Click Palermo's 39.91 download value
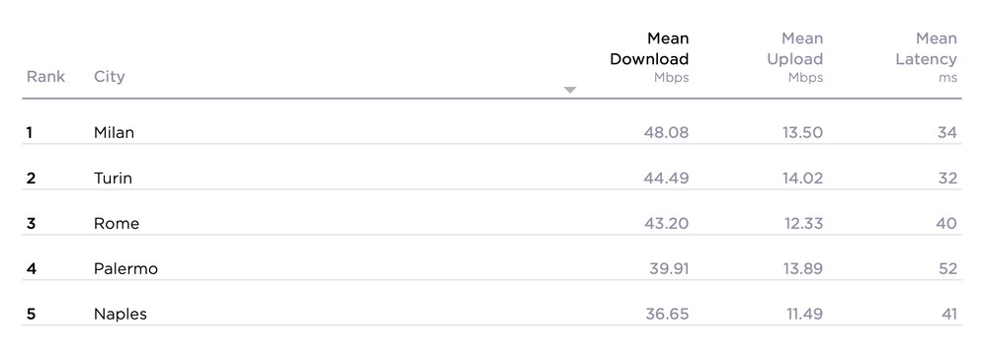Screen dimensions: 988x358 [669, 268]
